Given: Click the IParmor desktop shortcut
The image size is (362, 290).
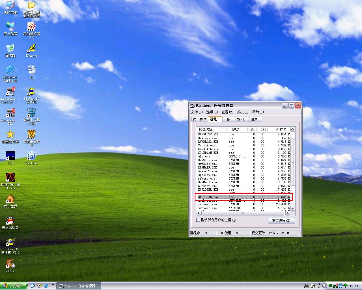Looking at the screenshot, I should (31, 48).
